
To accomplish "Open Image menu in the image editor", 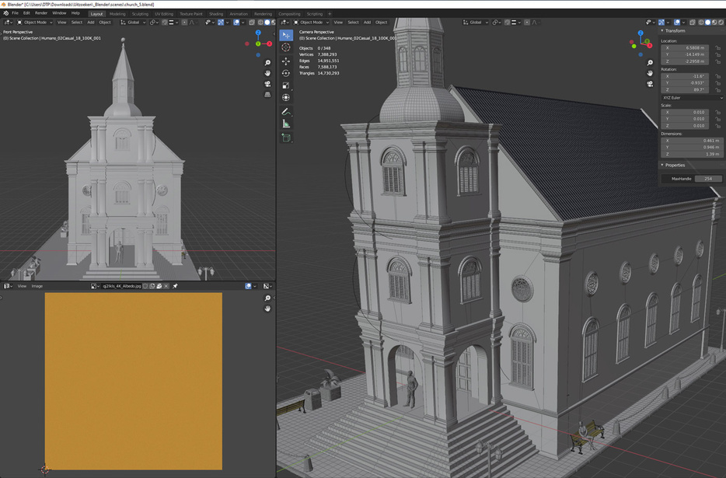I will coord(37,286).
